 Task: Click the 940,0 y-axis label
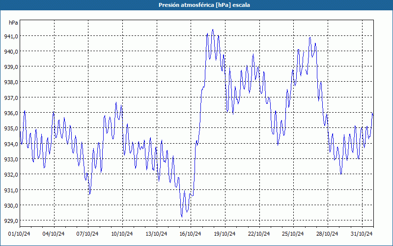(x=11, y=52)
